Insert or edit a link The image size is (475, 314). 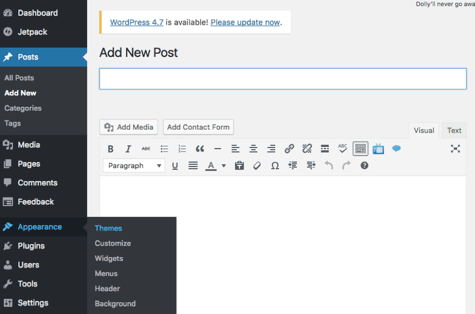[x=289, y=149]
